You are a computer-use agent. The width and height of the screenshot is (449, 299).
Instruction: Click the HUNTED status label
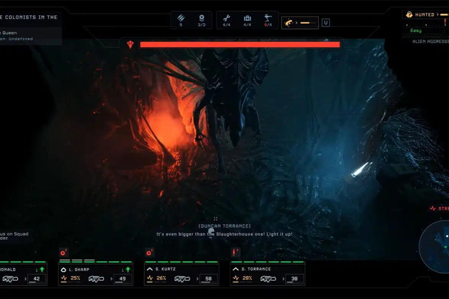pos(425,14)
